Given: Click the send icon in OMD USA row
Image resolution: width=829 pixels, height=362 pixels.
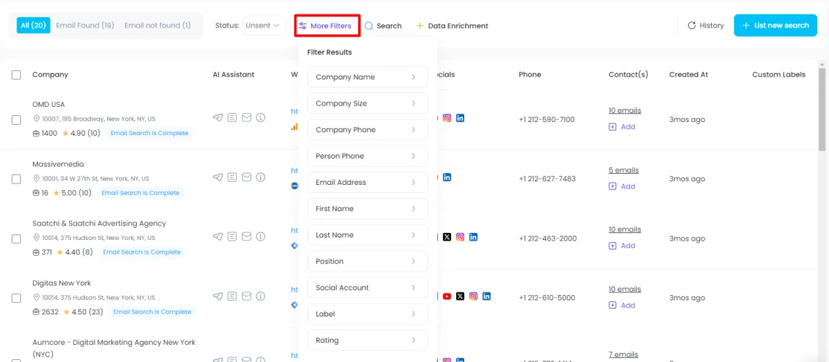Looking at the screenshot, I should pyautogui.click(x=218, y=118).
